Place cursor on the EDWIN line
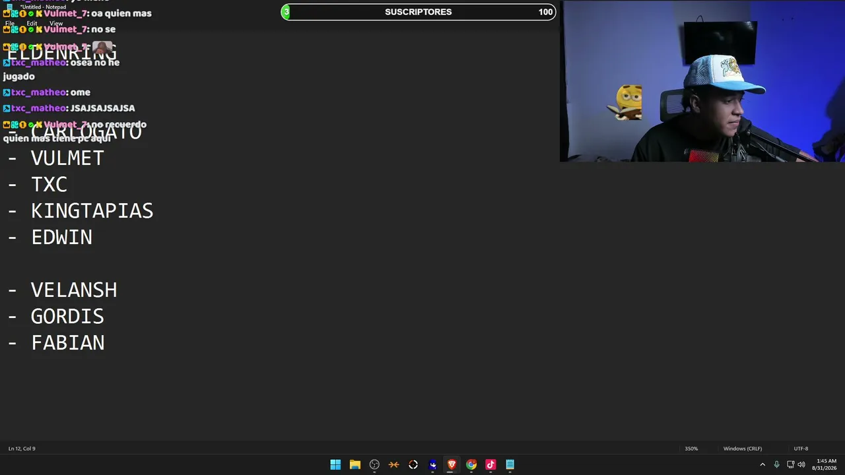The image size is (845, 475). [61, 237]
